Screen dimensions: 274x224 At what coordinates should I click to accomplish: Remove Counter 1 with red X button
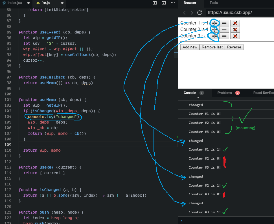pos(235,23)
